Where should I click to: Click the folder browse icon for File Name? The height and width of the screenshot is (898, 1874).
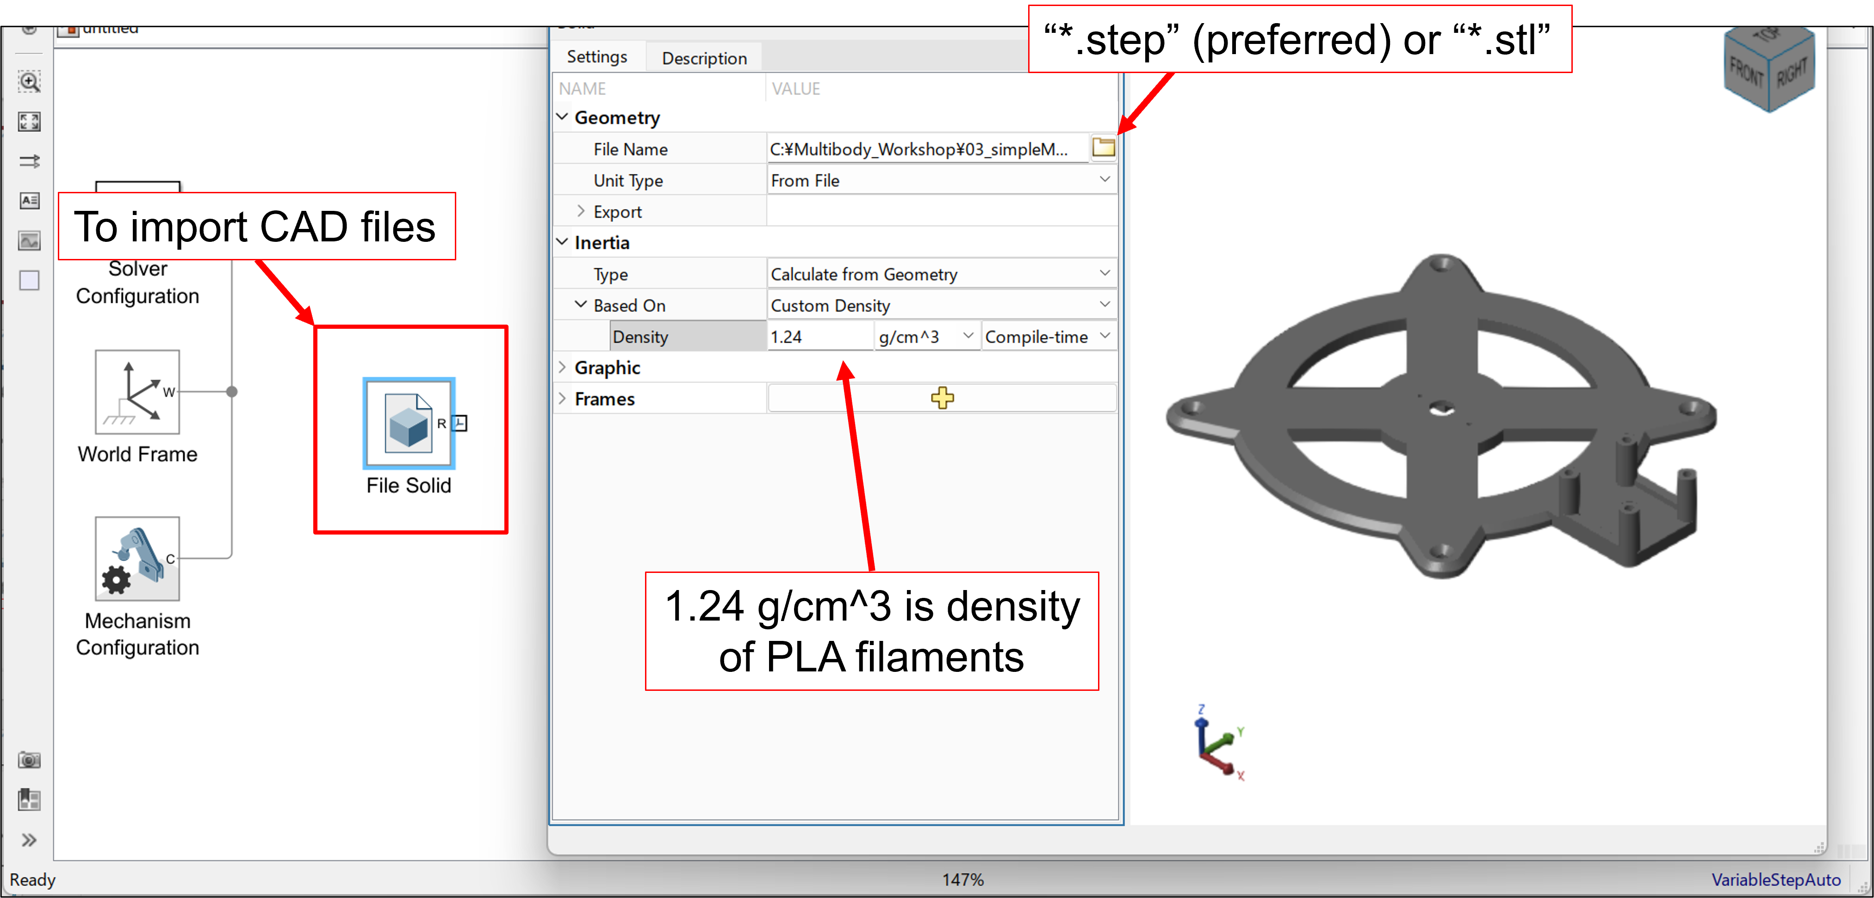point(1103,148)
